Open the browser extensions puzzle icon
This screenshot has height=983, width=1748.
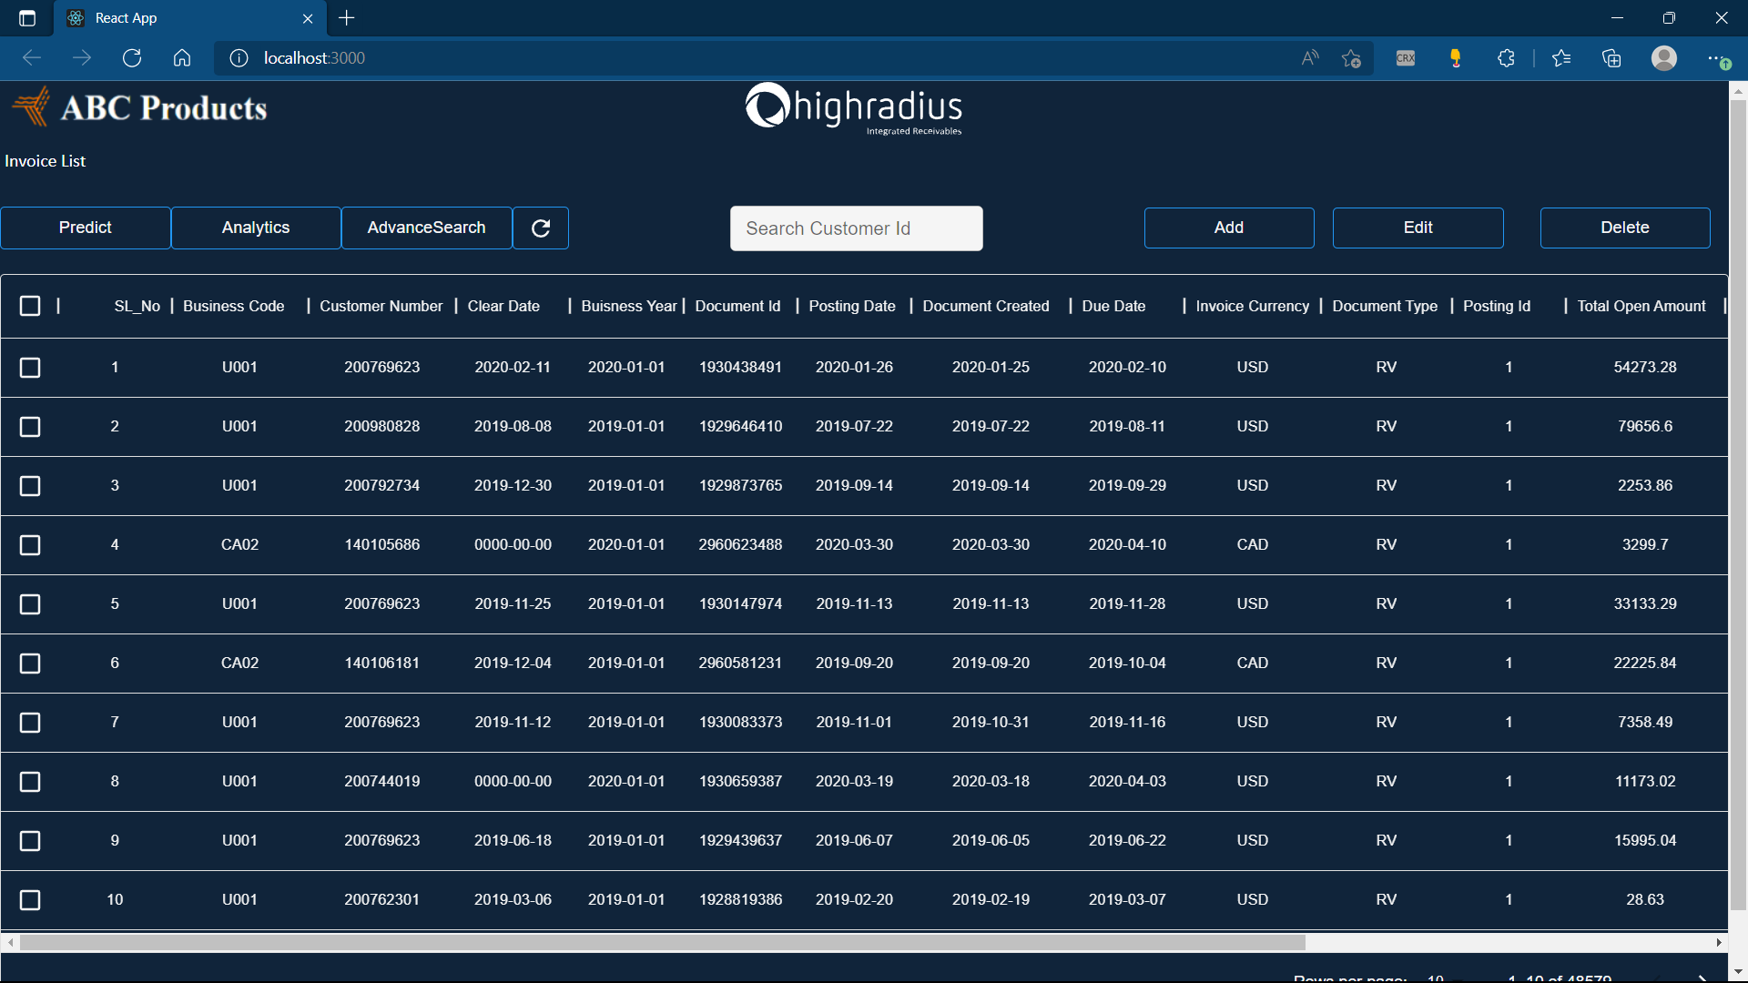point(1506,58)
